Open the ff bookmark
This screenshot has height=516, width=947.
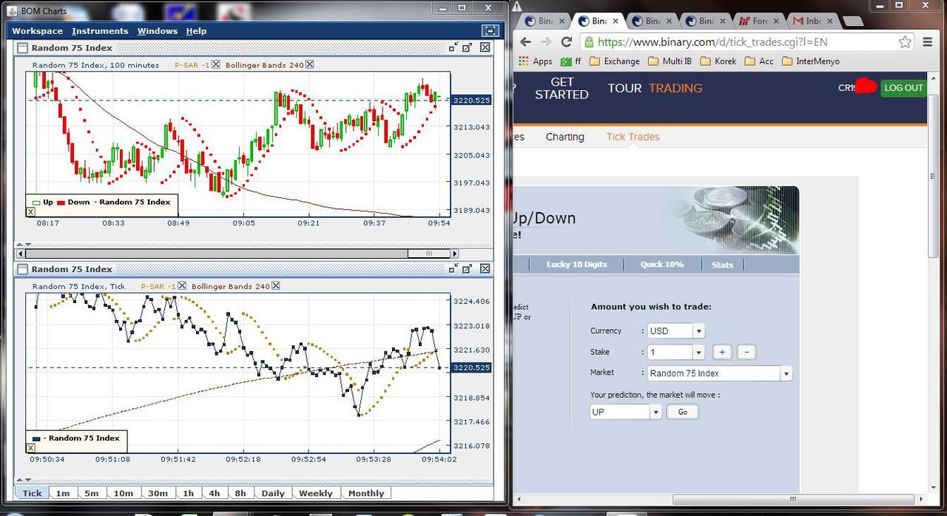click(x=571, y=61)
